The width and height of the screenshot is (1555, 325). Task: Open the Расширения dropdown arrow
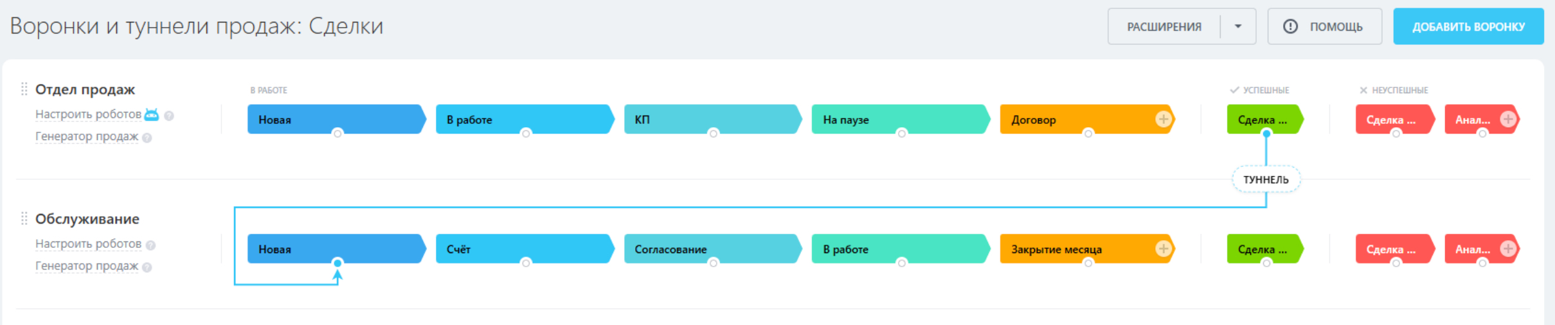coord(1238,26)
